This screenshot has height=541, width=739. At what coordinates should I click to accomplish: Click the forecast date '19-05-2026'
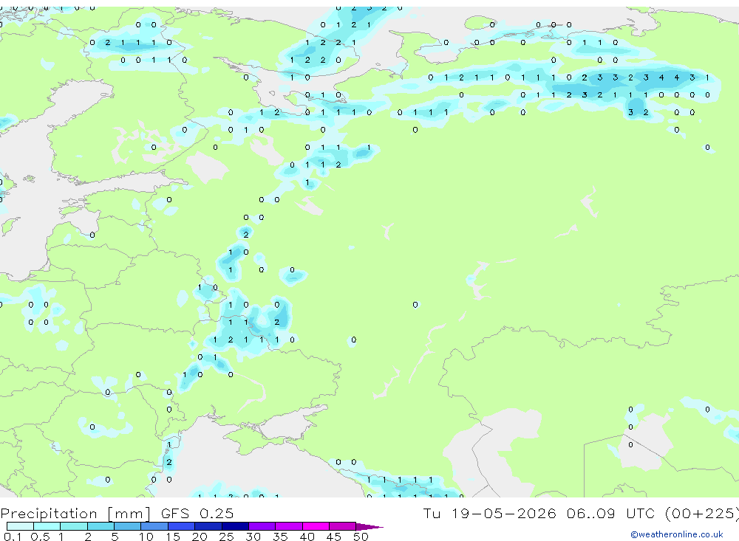[x=503, y=513]
